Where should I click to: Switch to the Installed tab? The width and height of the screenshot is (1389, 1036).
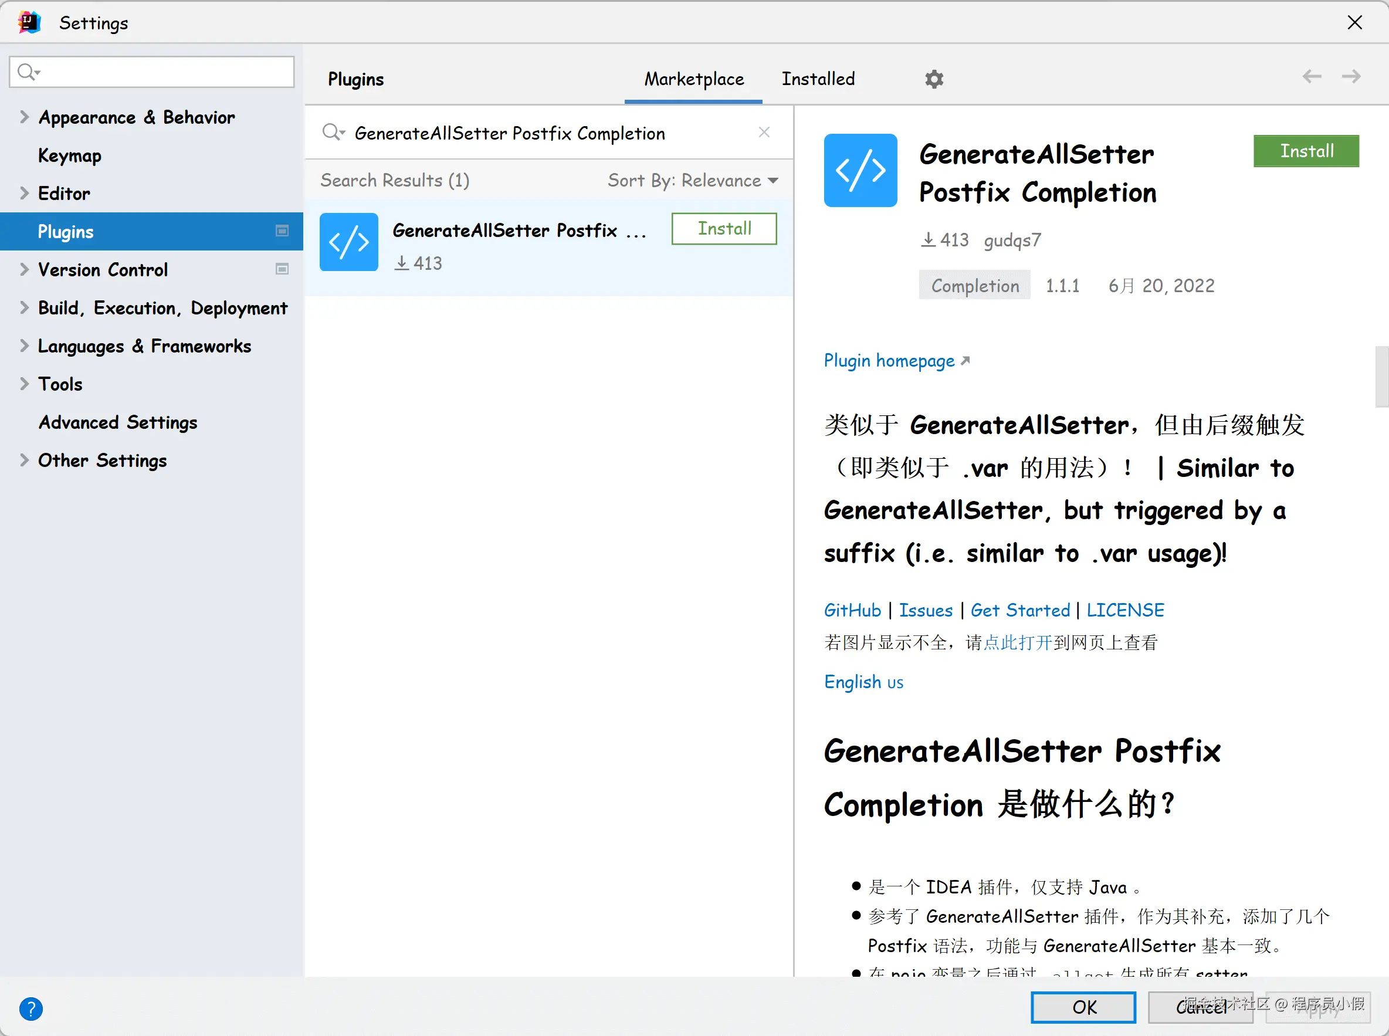(818, 79)
